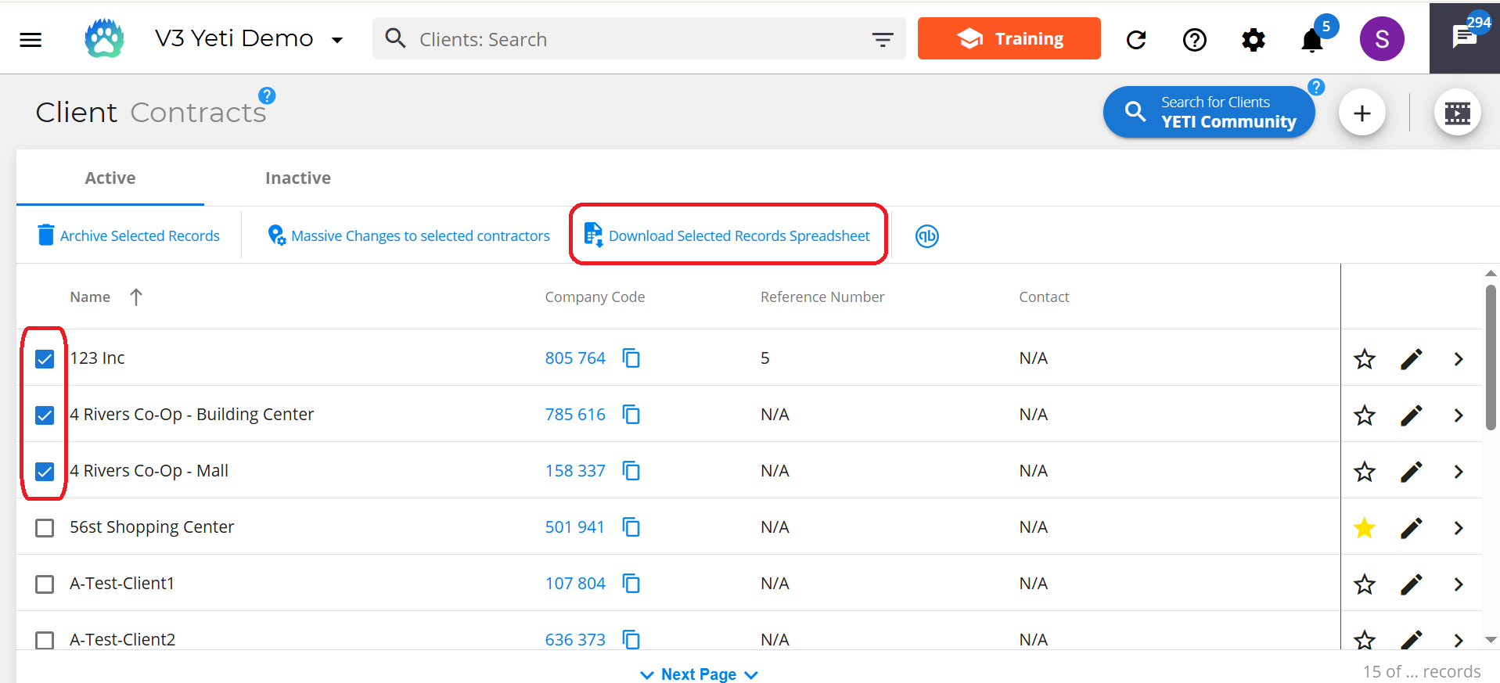Edit A-Test-Client1 record
This screenshot has height=683, width=1500.
point(1411,584)
